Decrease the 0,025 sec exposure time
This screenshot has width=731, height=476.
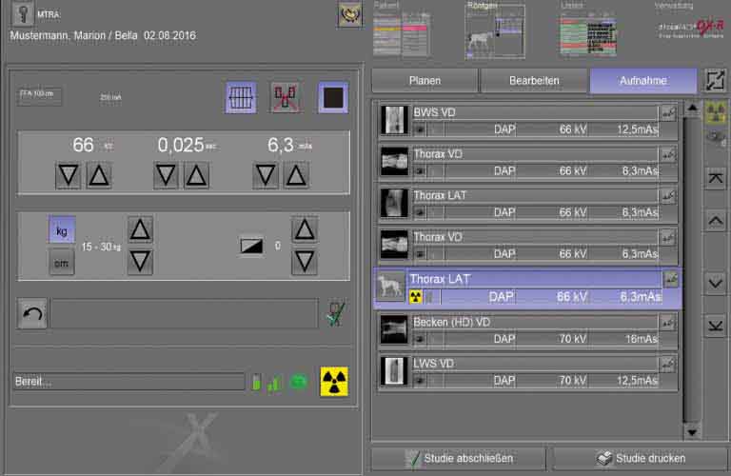click(166, 176)
